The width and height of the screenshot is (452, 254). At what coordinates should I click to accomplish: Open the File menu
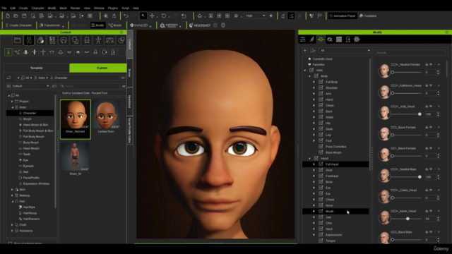[4, 8]
